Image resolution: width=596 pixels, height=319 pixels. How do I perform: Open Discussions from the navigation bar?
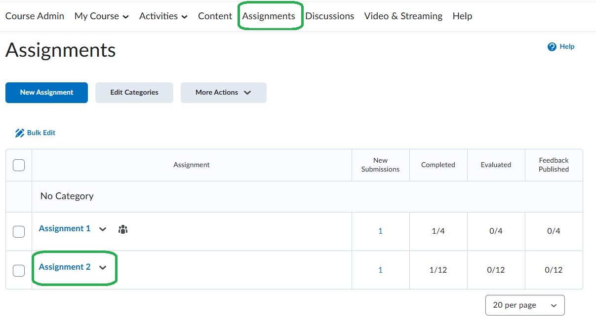point(329,16)
